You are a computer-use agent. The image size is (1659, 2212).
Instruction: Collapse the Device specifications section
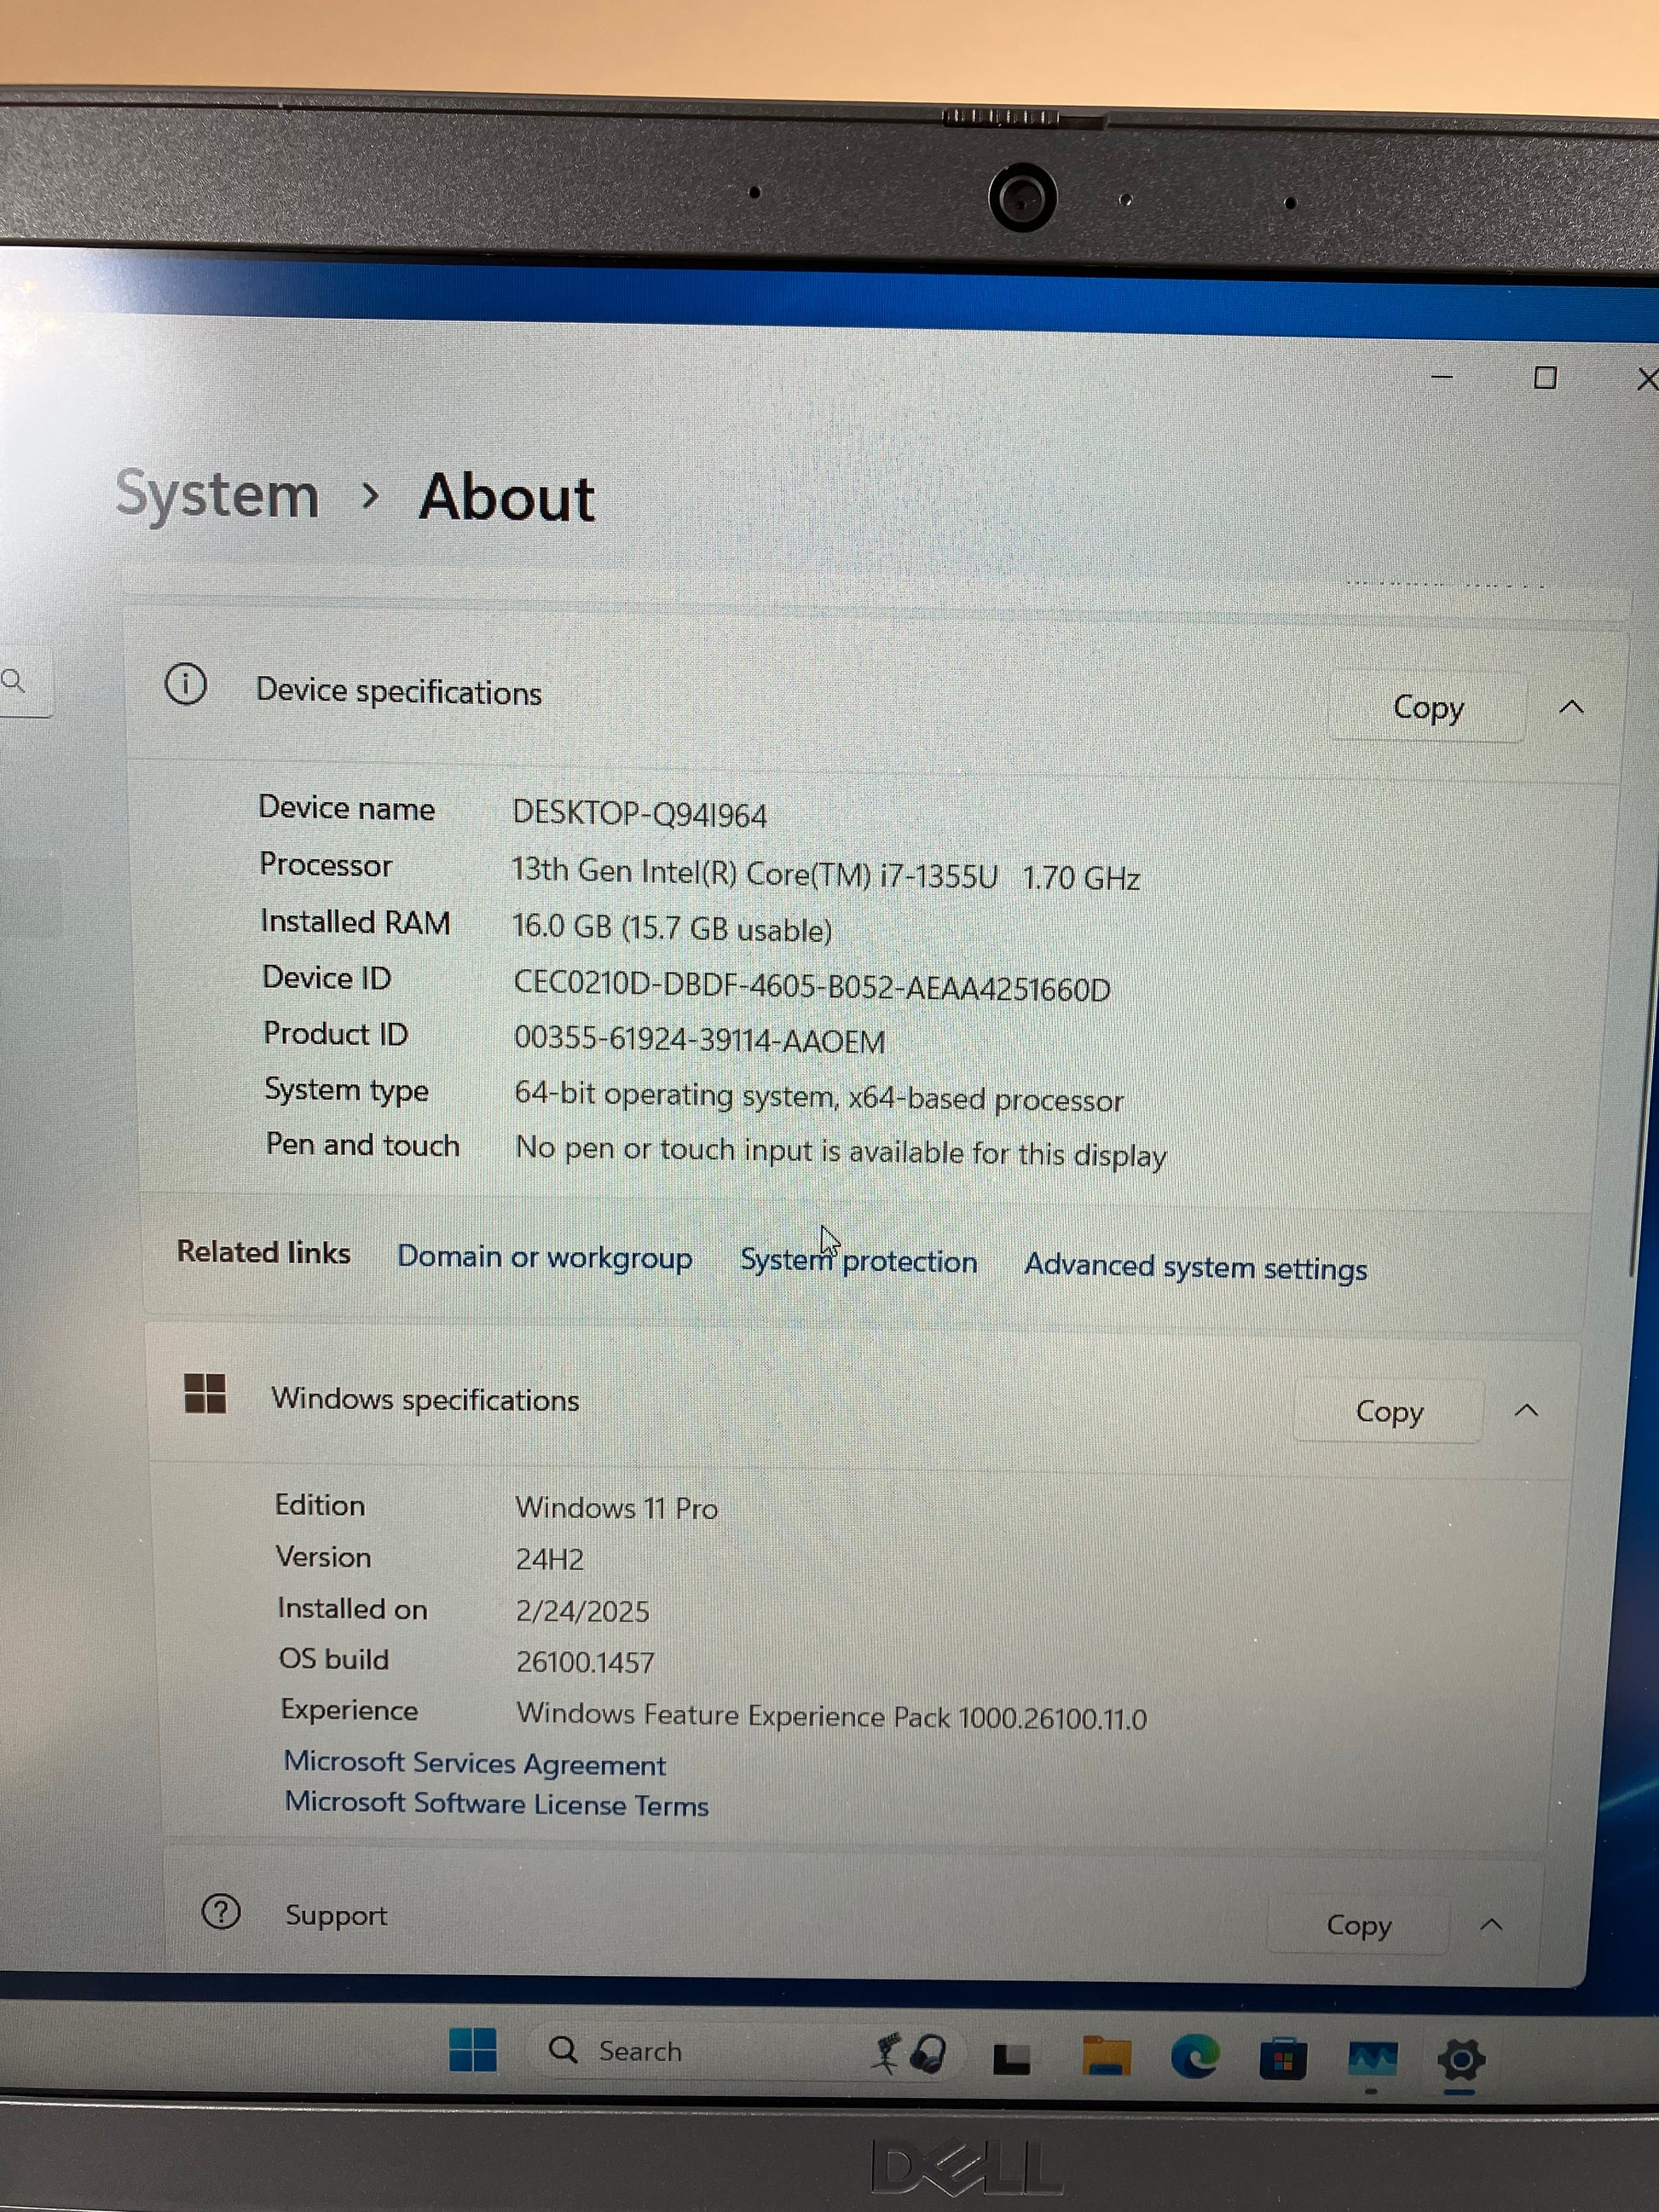(1571, 708)
